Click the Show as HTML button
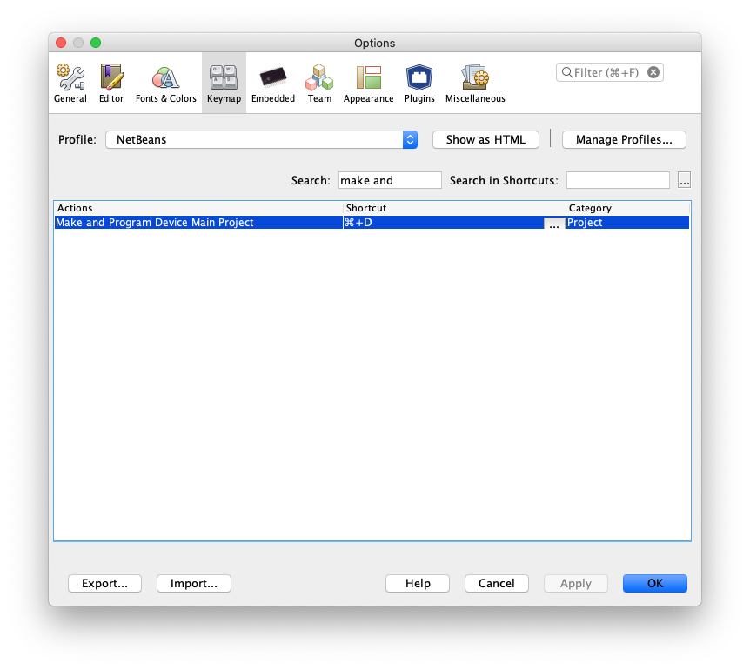The height and width of the screenshot is (670, 750). [x=485, y=139]
